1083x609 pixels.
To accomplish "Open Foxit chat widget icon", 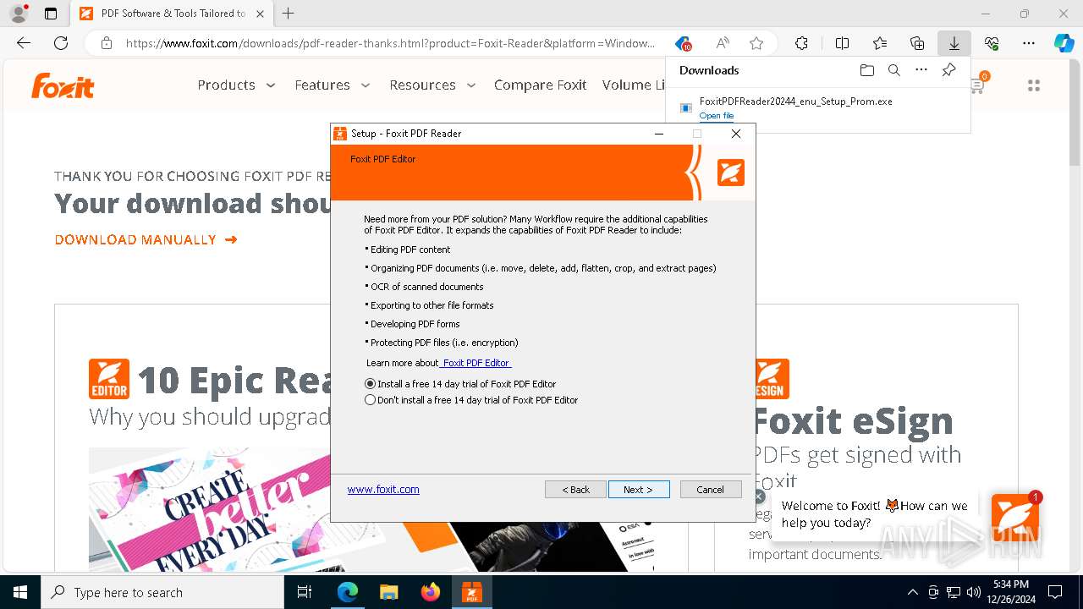I will pyautogui.click(x=1014, y=517).
